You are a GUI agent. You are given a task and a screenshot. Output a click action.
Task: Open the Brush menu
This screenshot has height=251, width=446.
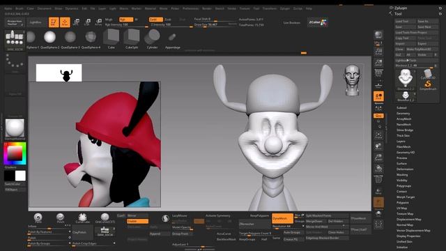(20, 8)
